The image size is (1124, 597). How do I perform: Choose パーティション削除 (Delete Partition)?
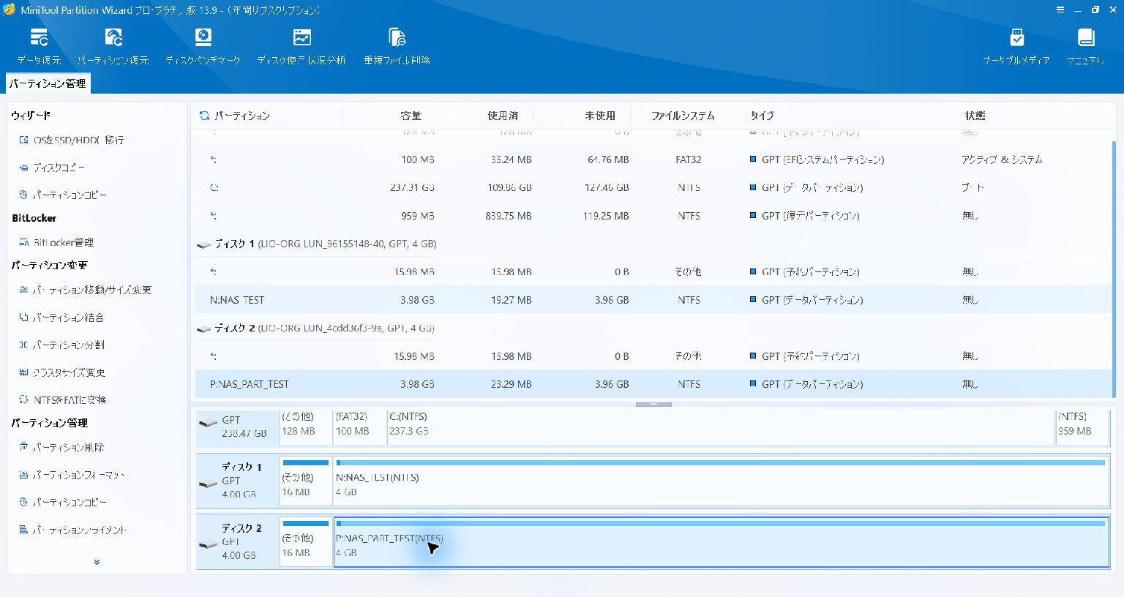pos(61,447)
